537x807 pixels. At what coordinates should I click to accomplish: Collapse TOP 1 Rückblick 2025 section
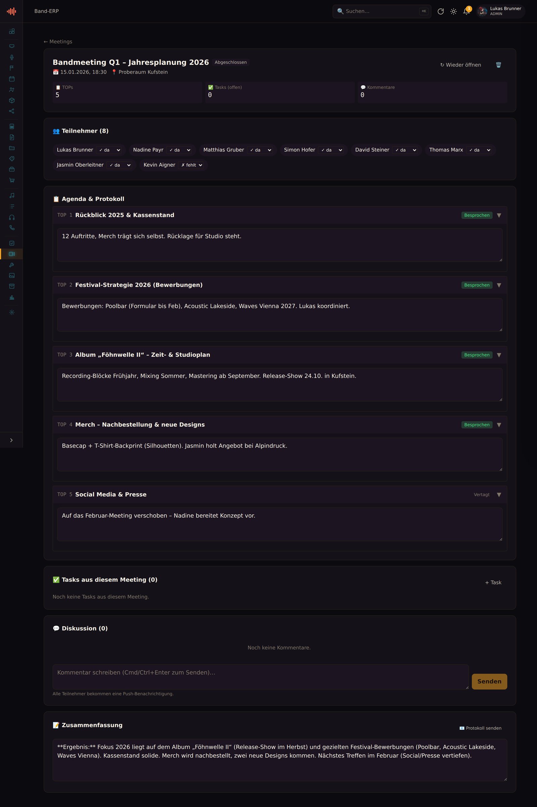499,215
